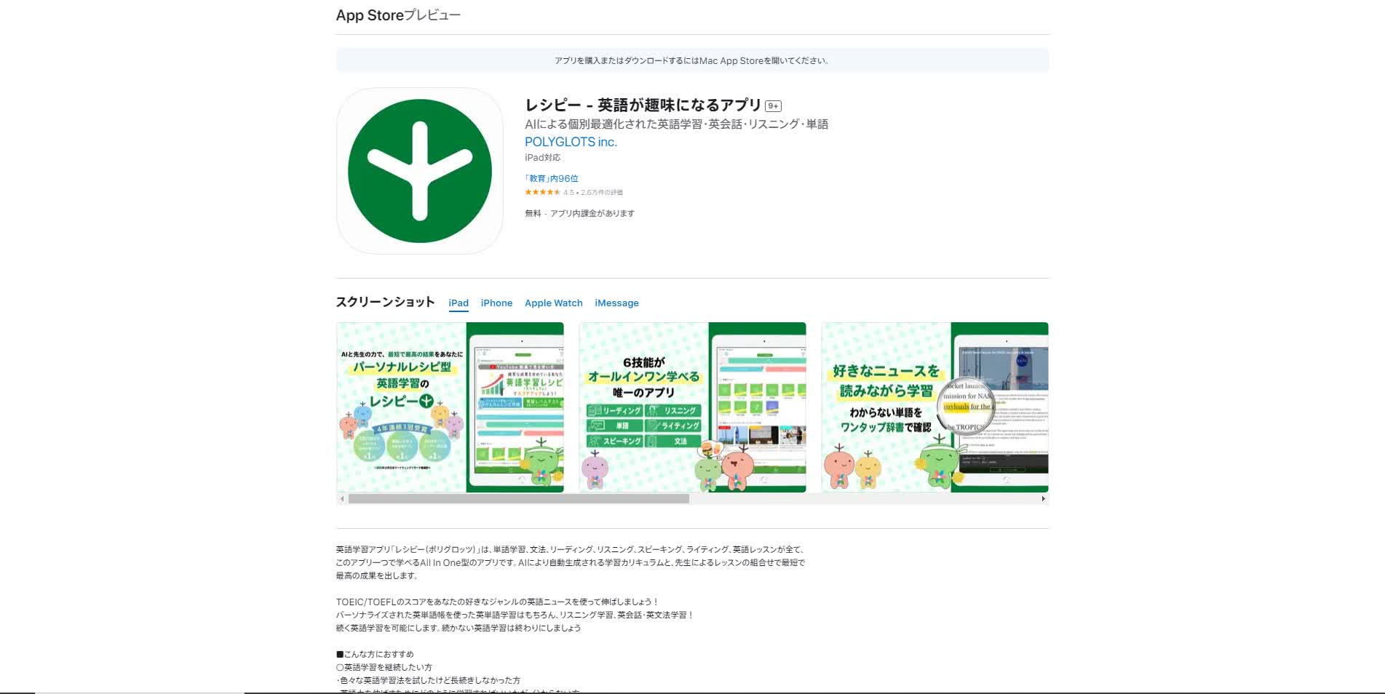The image size is (1385, 694).
Task: Click the screenshot gallery horizontal scrollbar thumb
Action: tap(518, 499)
